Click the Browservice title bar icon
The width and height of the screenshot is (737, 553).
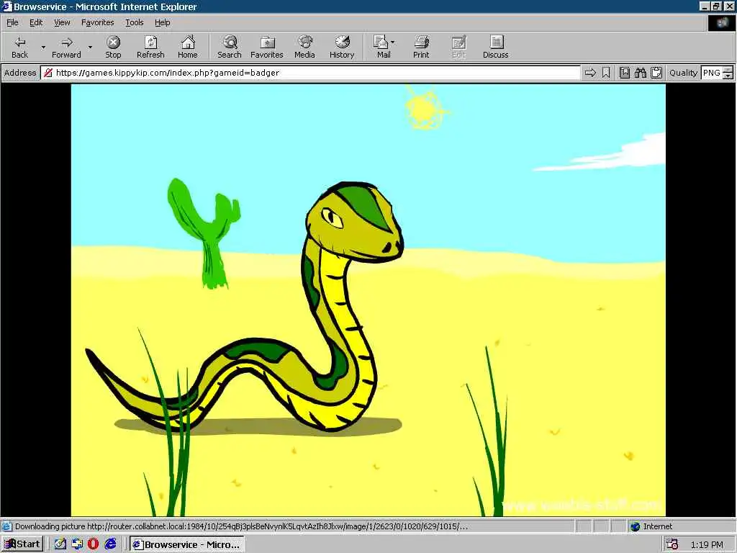pos(6,6)
